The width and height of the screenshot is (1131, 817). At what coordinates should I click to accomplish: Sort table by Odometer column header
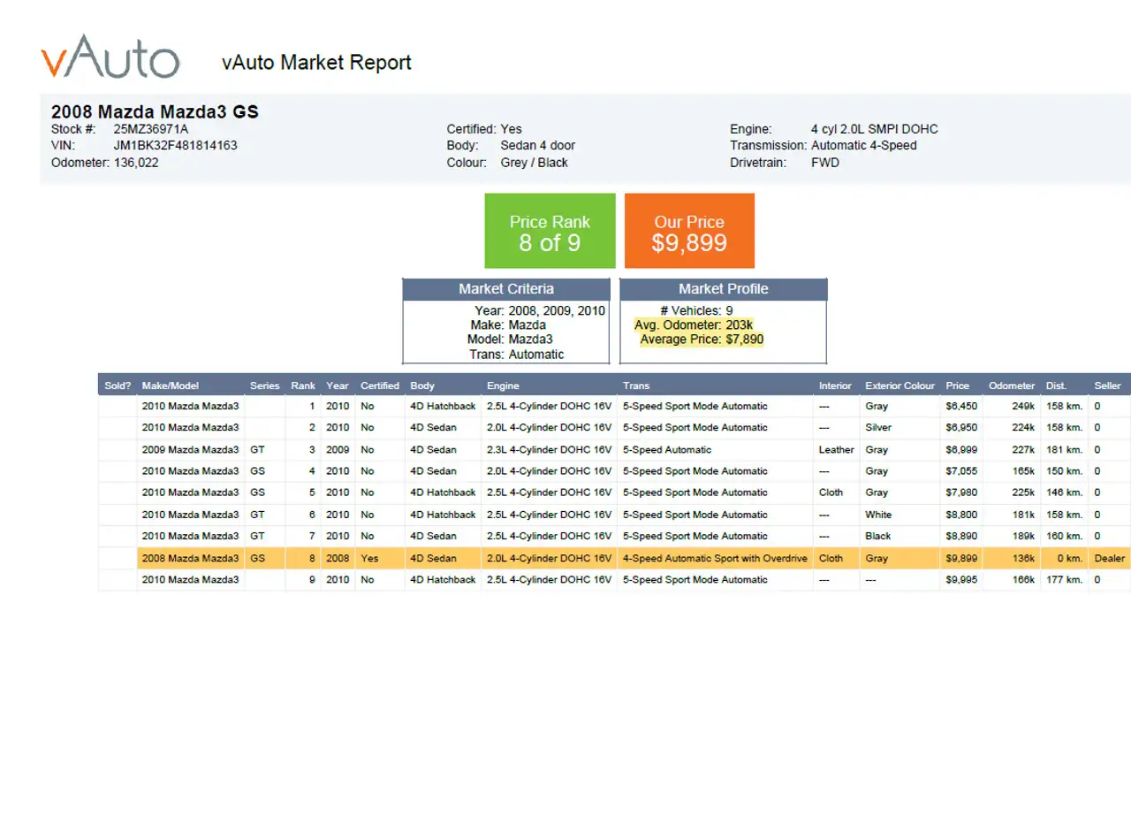point(1012,386)
